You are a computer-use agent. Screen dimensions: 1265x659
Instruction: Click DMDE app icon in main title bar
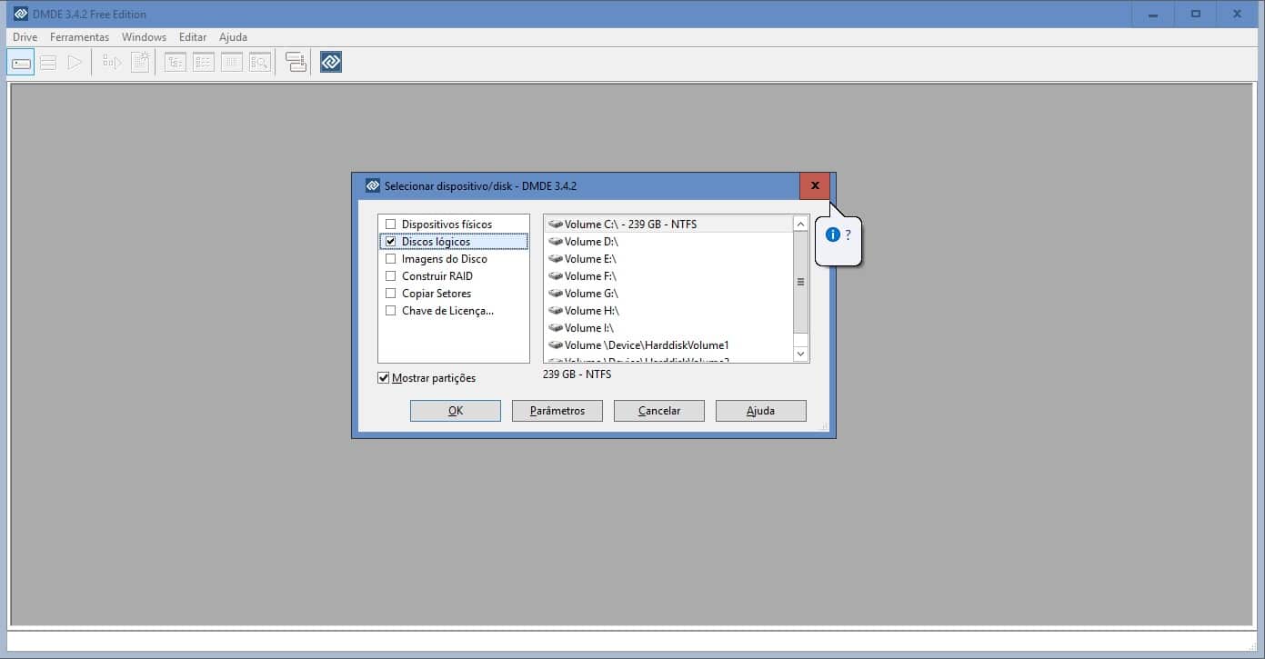(x=20, y=14)
